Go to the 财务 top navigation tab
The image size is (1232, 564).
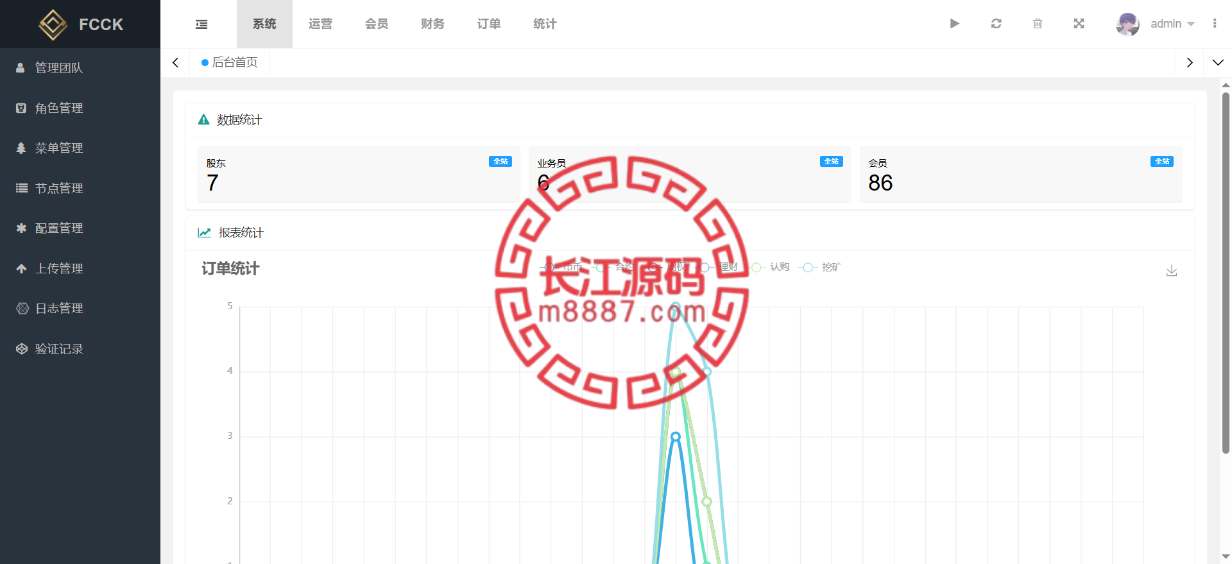[x=432, y=24]
